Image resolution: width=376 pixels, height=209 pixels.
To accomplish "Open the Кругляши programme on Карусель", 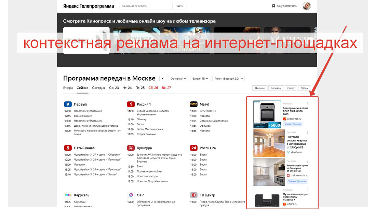I will (80, 202).
